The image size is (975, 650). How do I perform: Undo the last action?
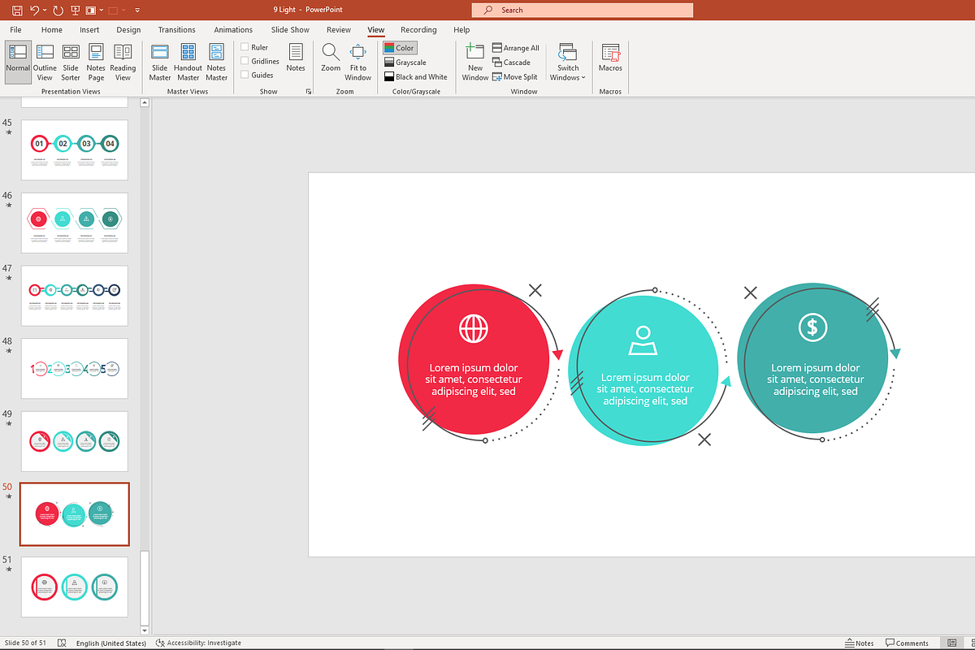(x=34, y=11)
